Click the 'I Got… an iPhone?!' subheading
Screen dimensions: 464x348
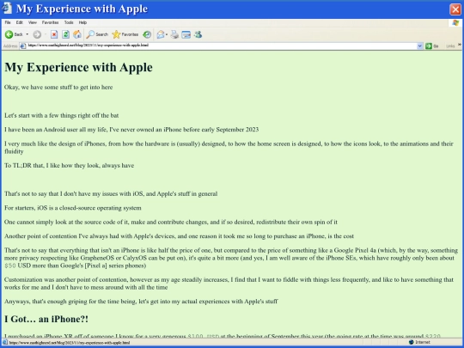(46, 319)
